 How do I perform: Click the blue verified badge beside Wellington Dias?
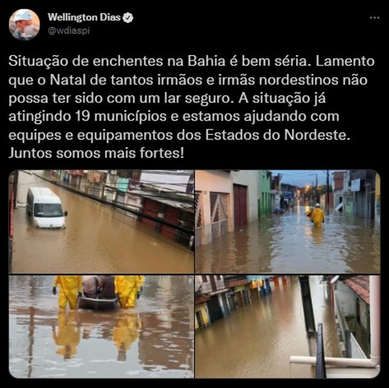[x=128, y=18]
